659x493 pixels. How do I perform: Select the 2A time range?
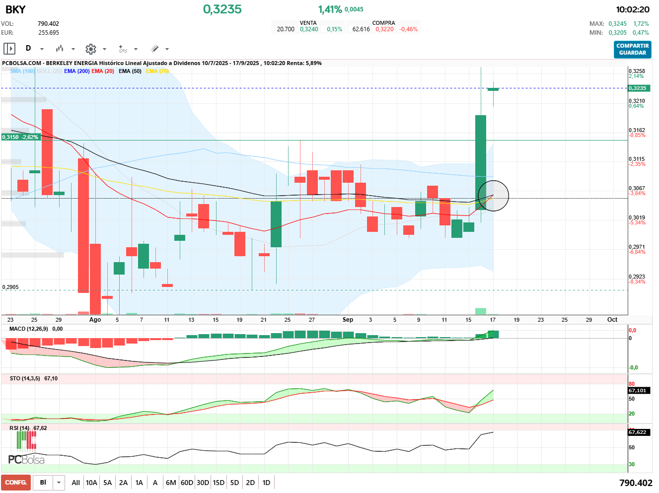tap(123, 483)
